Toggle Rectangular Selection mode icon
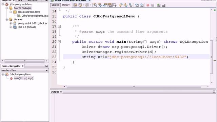The height and width of the screenshot is (122, 217). (115, 5)
